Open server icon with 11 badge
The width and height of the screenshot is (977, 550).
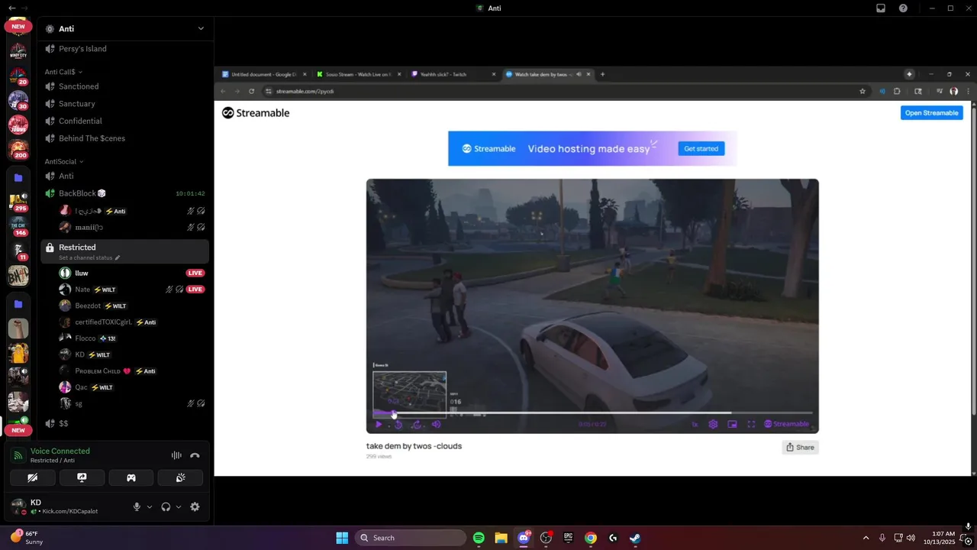coord(18,251)
